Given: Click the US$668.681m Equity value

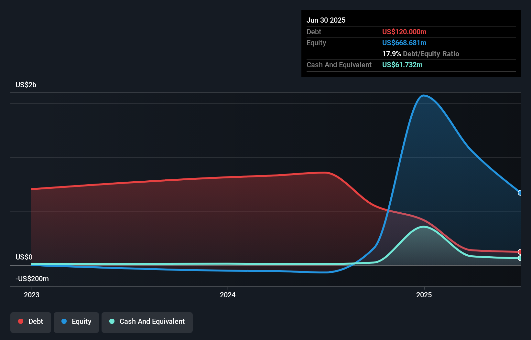Looking at the screenshot, I should click(404, 43).
